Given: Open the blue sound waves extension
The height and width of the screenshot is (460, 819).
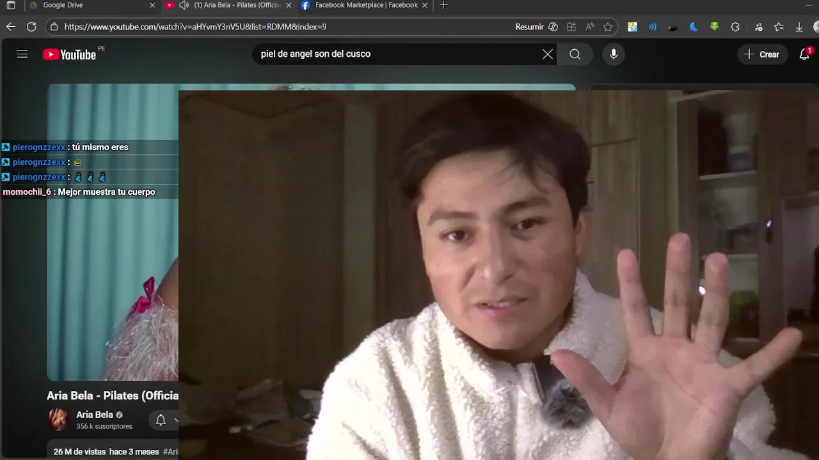Looking at the screenshot, I should (x=653, y=27).
